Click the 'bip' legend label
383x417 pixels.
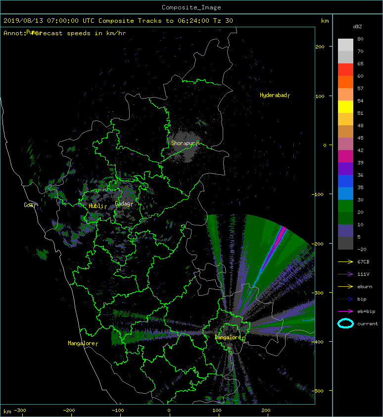pos(362,299)
